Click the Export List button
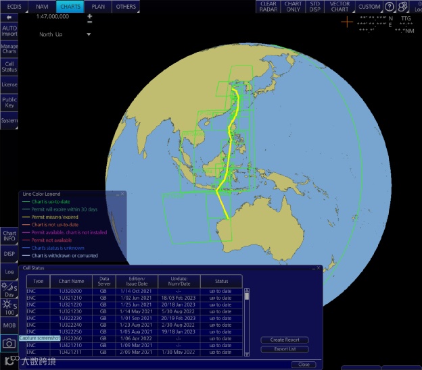This screenshot has height=370, width=422. pos(285,349)
